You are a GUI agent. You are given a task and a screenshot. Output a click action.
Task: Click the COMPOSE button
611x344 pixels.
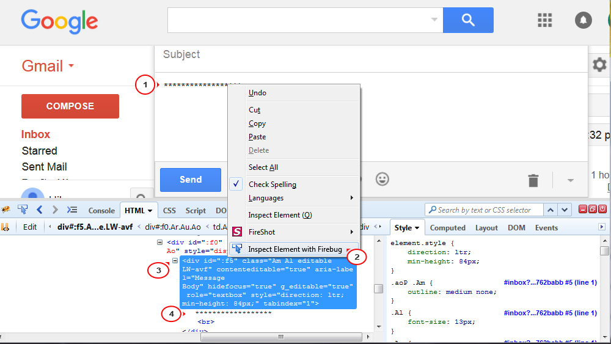(x=70, y=106)
